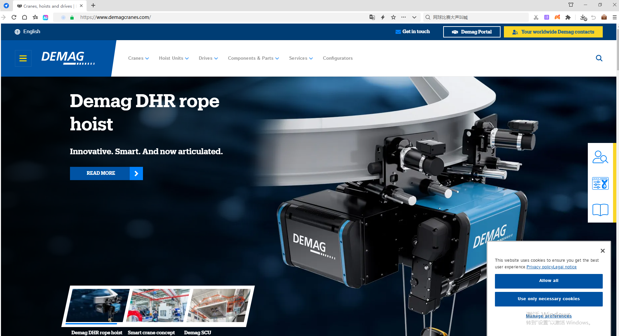Open the Services navigation menu
619x336 pixels.
tap(301, 58)
